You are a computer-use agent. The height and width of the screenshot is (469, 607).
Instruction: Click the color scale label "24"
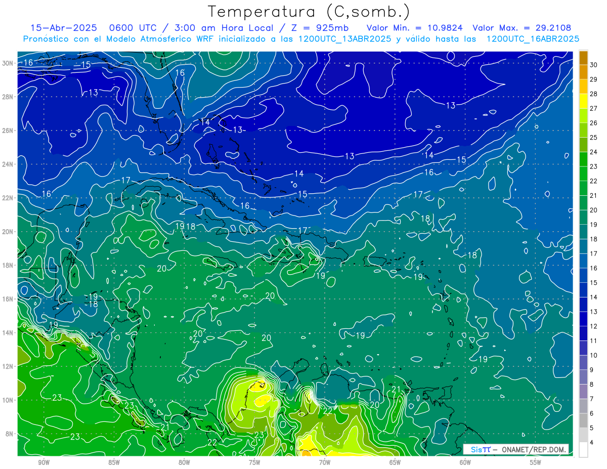tap(594, 152)
